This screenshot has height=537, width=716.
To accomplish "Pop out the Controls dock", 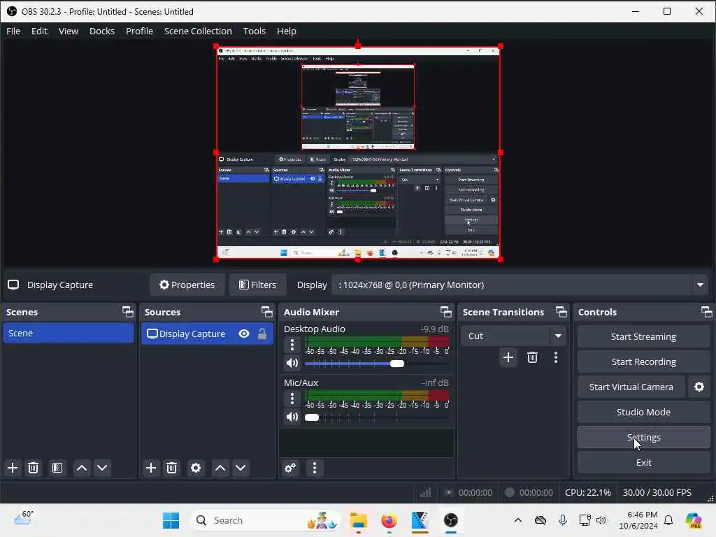I will point(706,312).
